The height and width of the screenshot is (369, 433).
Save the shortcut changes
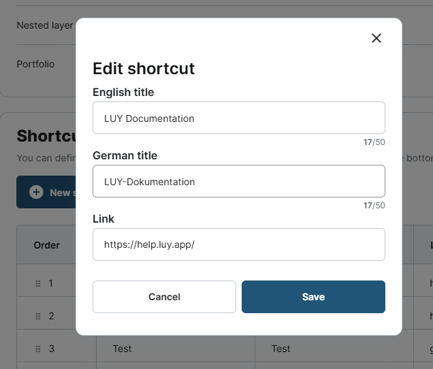pyautogui.click(x=313, y=297)
